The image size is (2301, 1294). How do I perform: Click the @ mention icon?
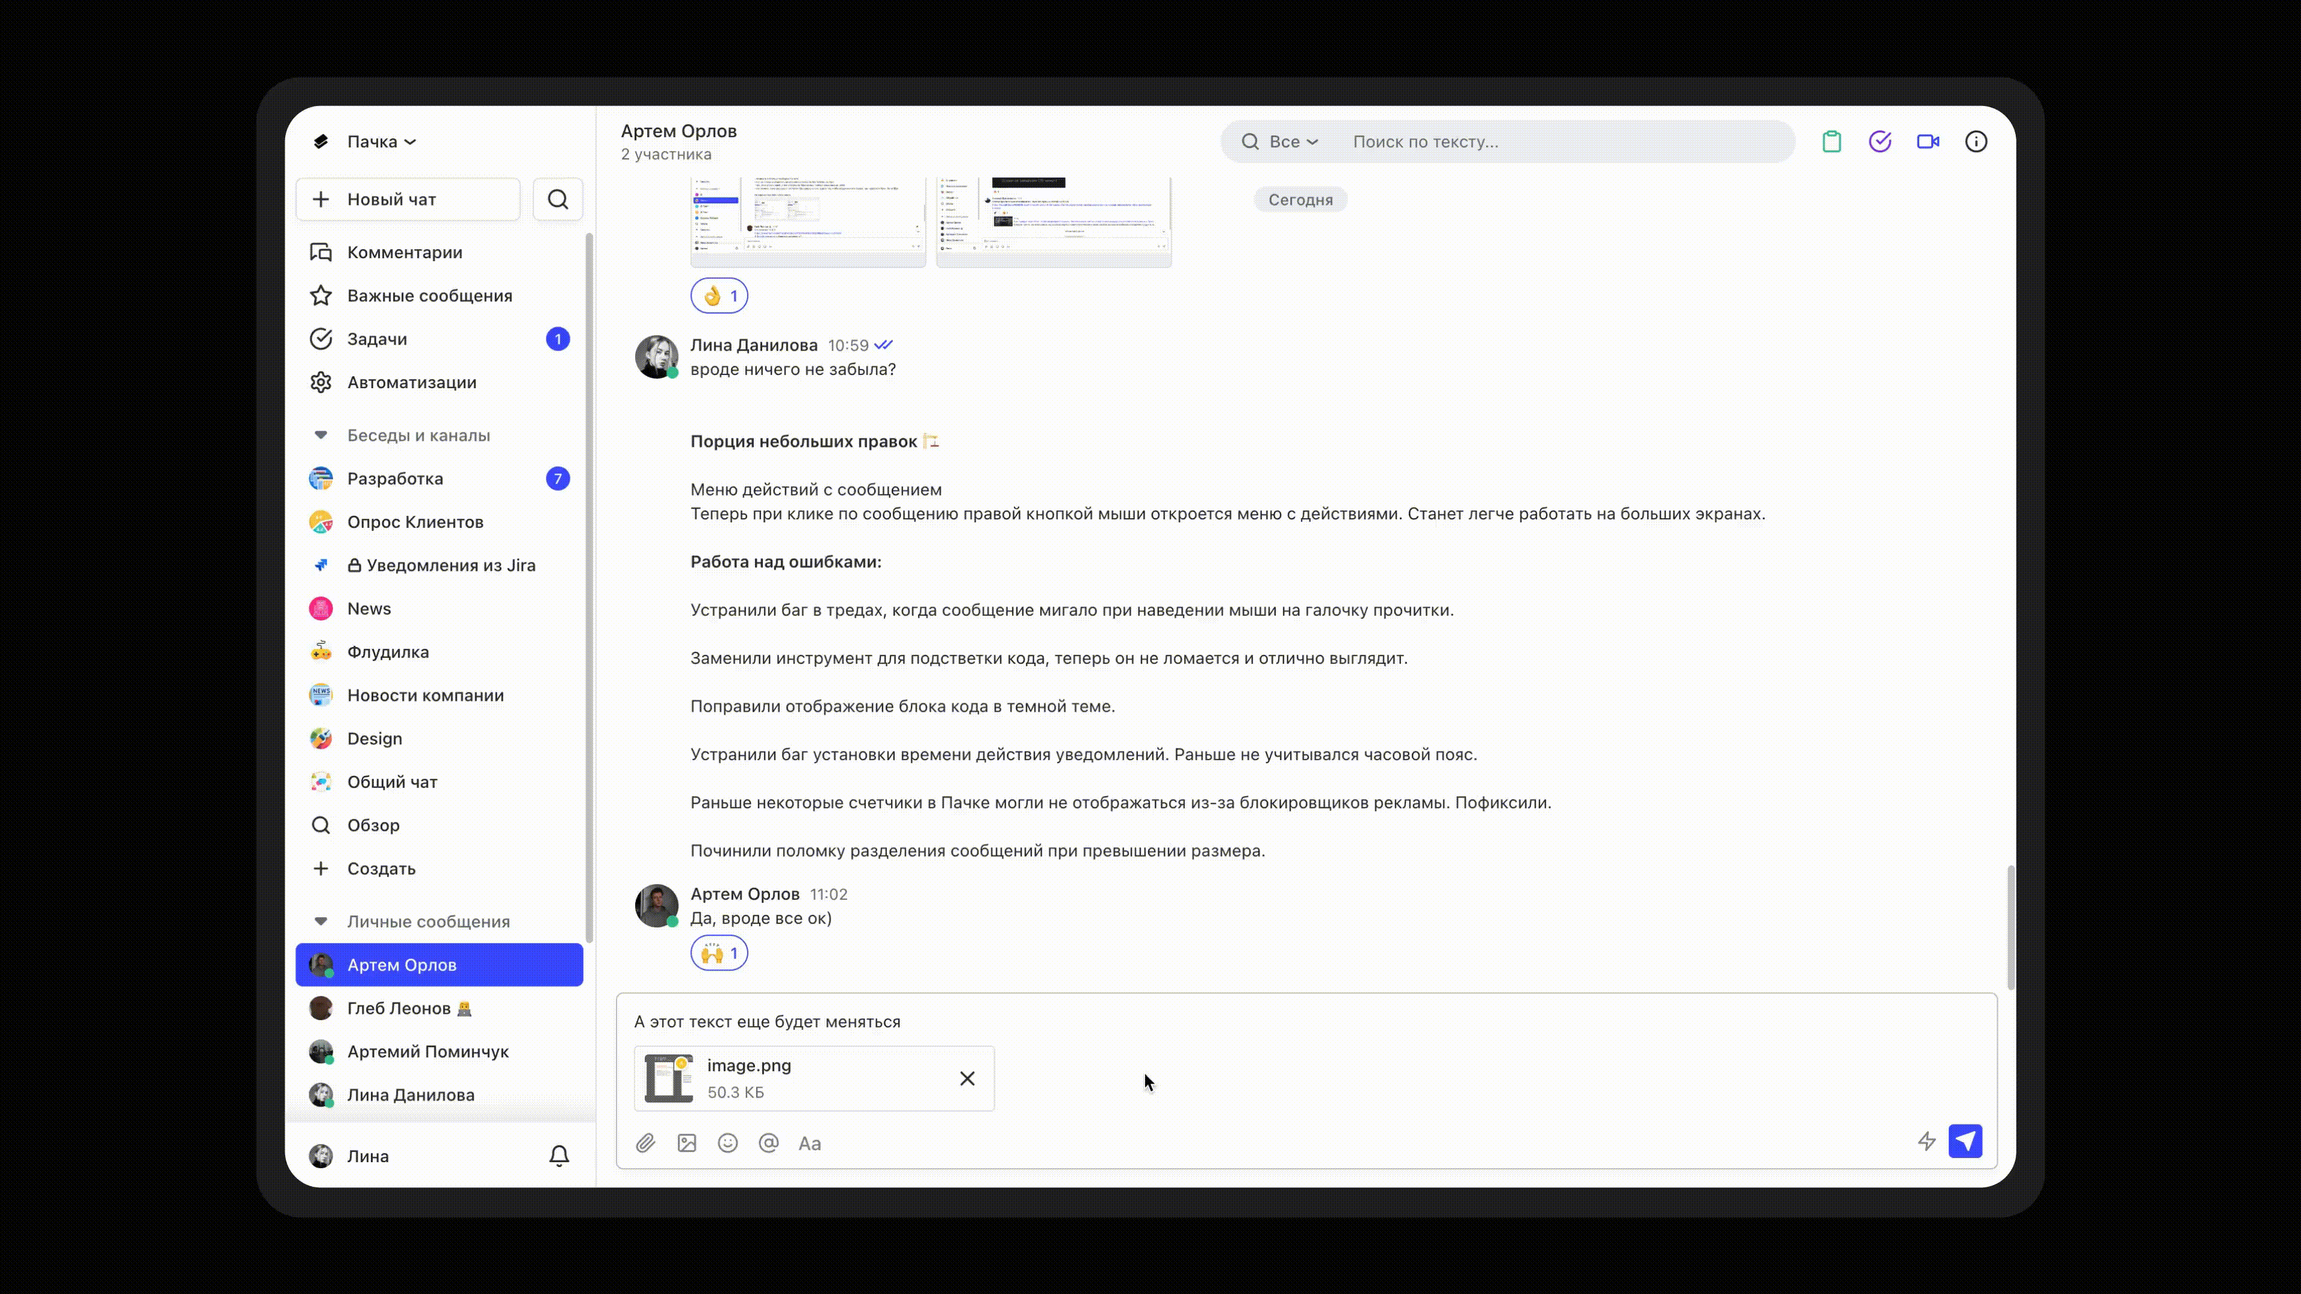point(768,1143)
